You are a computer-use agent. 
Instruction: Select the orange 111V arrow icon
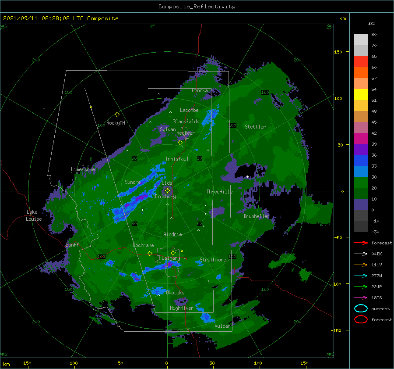pyautogui.click(x=361, y=265)
